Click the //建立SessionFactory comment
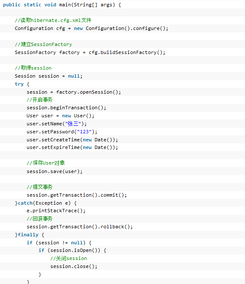Viewport: 245px width, 284px height. [x=44, y=44]
